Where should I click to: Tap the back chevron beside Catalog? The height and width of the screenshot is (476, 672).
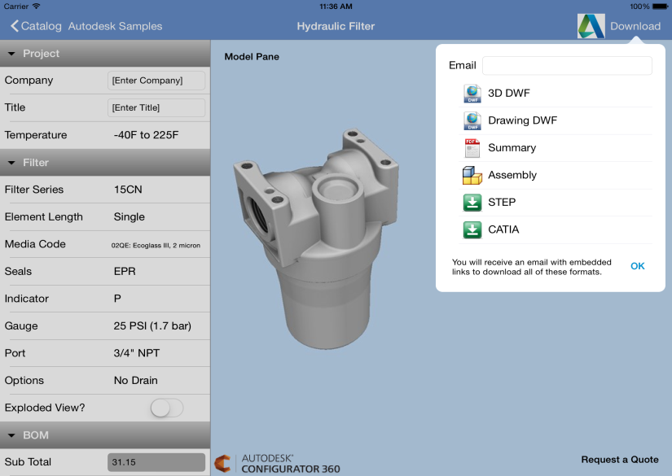[15, 26]
